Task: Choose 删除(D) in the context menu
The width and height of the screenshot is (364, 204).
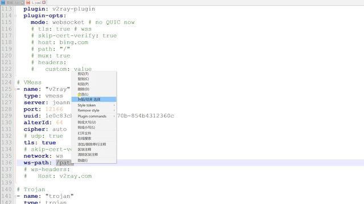Action: coord(94,89)
